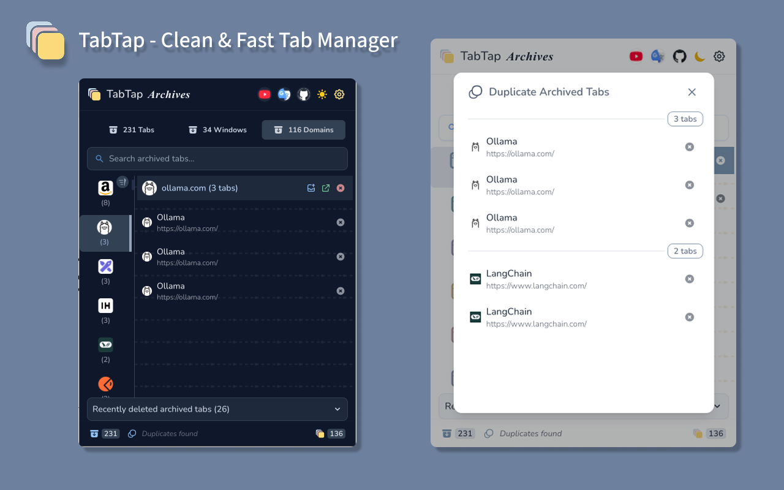This screenshot has height=490, width=784.
Task: Select the 34 Windows tab
Action: (x=217, y=130)
